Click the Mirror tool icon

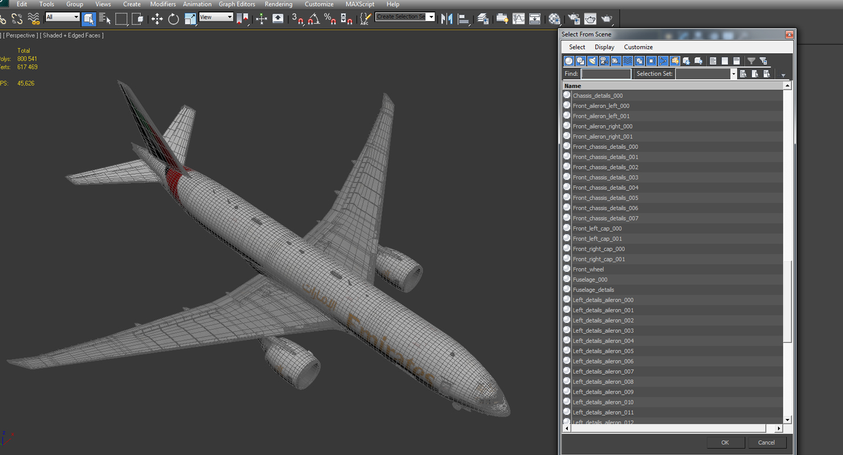447,19
